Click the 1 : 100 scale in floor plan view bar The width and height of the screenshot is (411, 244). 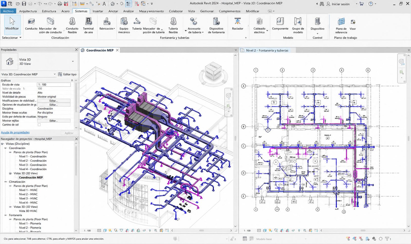pyautogui.click(x=247, y=231)
